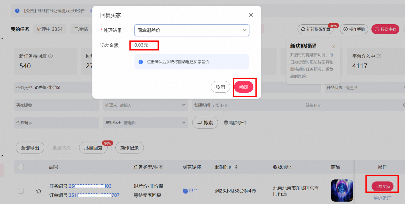Click the 剩23小时58分钟4秒 timeout cell
The height and width of the screenshot is (204, 405).
tap(235, 191)
